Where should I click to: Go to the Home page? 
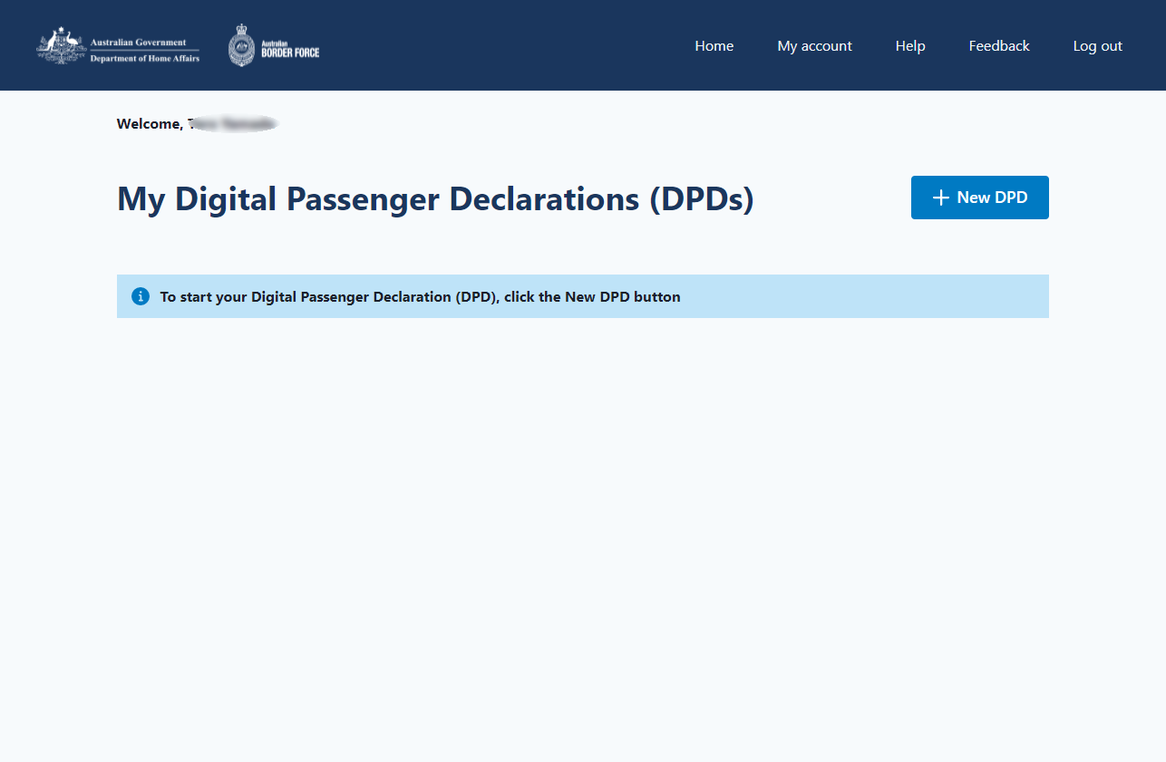pyautogui.click(x=714, y=46)
